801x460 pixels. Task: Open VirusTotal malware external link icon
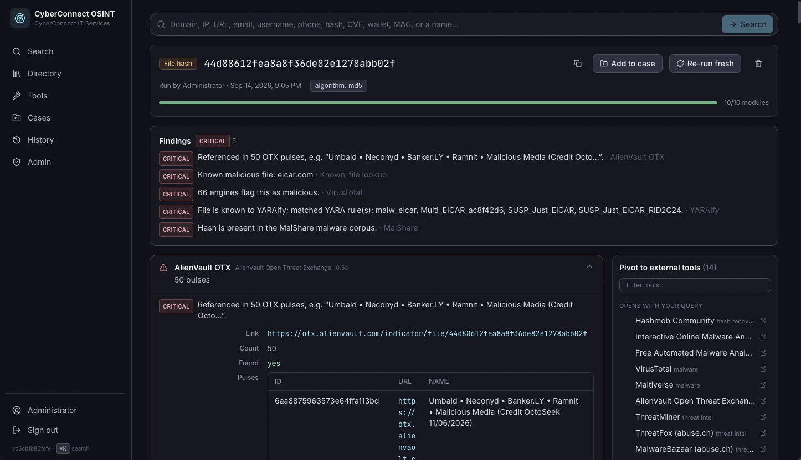tap(763, 369)
